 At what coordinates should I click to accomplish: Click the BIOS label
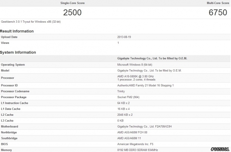[4, 144]
